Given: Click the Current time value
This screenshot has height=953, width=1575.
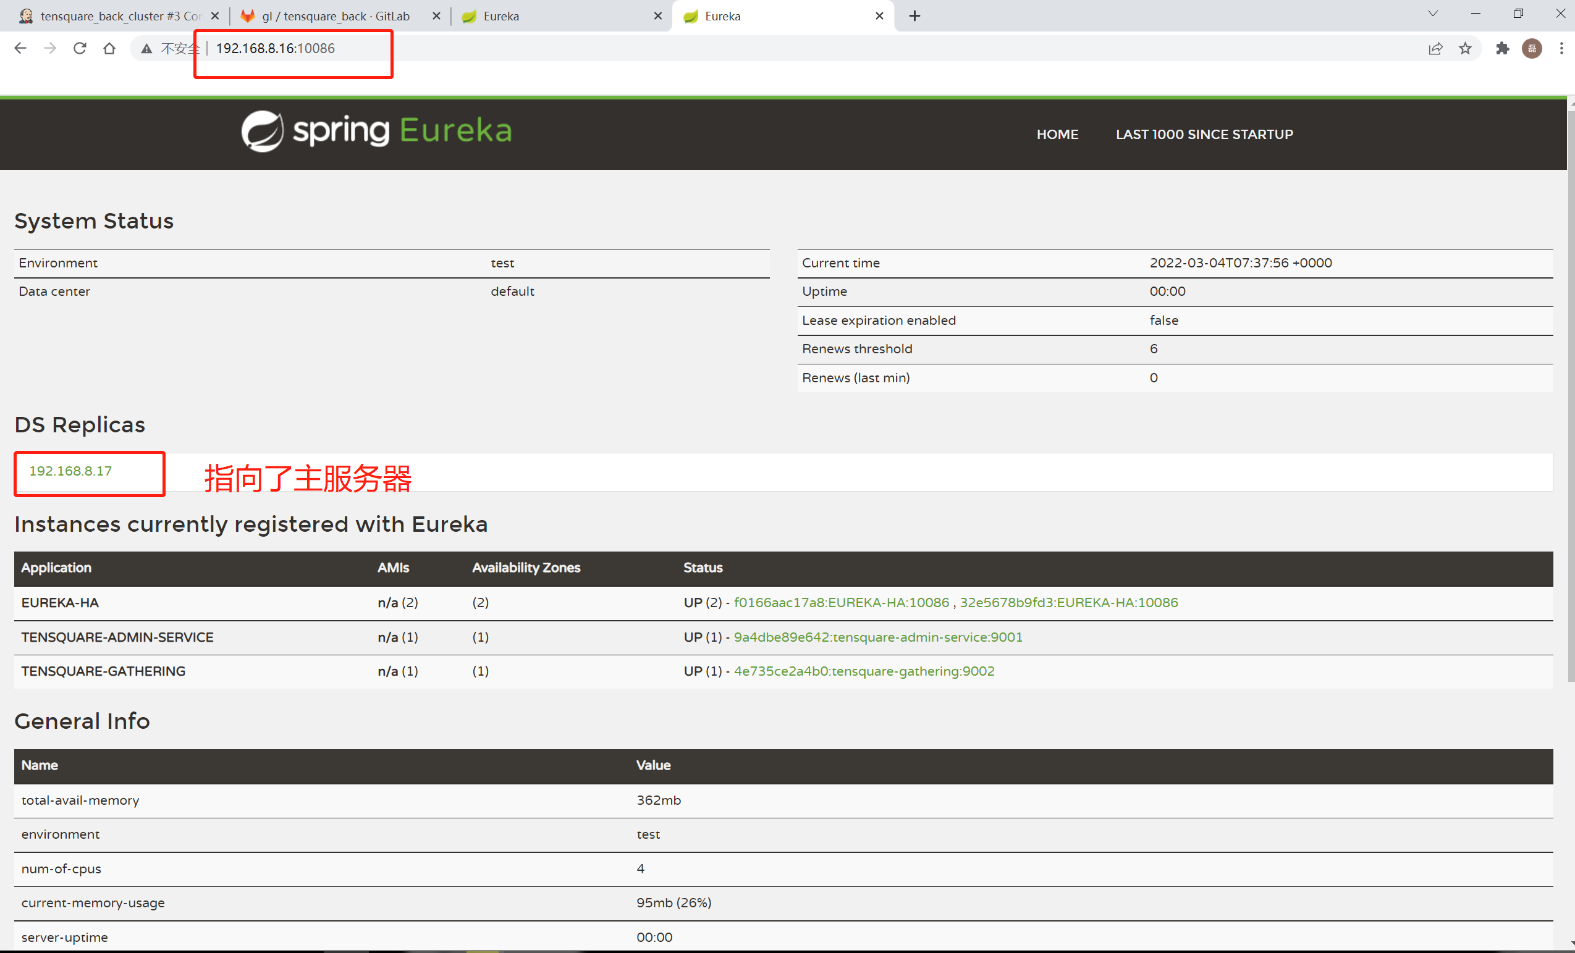Looking at the screenshot, I should tap(1241, 262).
